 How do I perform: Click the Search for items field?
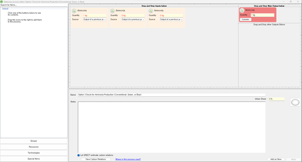pos(34,5)
